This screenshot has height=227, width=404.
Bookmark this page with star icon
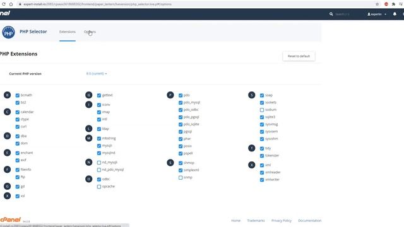tap(377, 4)
